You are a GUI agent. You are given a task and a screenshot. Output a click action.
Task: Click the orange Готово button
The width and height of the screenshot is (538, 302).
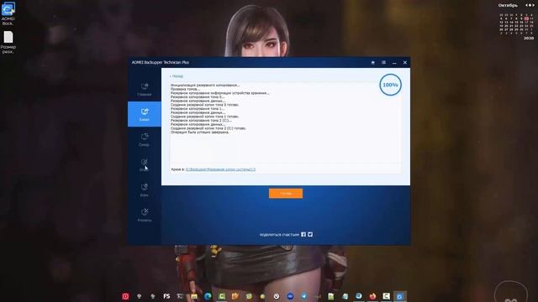286,194
